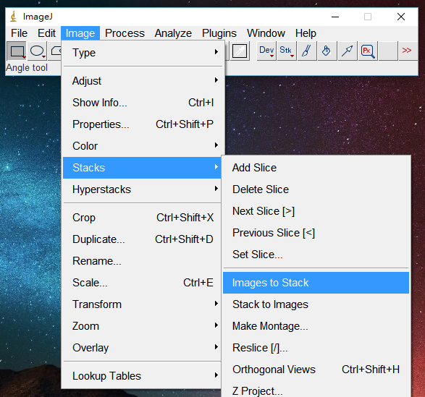Select the Flood Fill bucket tool

pyautogui.click(x=327, y=51)
